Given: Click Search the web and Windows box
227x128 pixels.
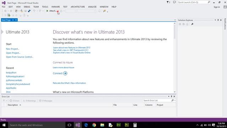Looking at the screenshot, I should point(37,125).
